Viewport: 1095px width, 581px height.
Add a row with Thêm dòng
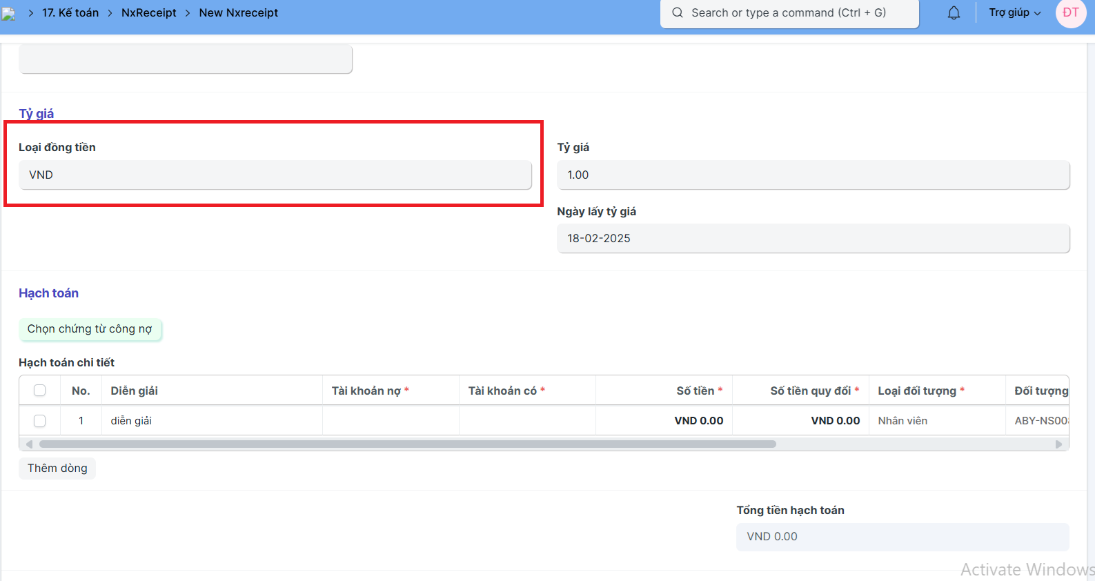tap(57, 469)
